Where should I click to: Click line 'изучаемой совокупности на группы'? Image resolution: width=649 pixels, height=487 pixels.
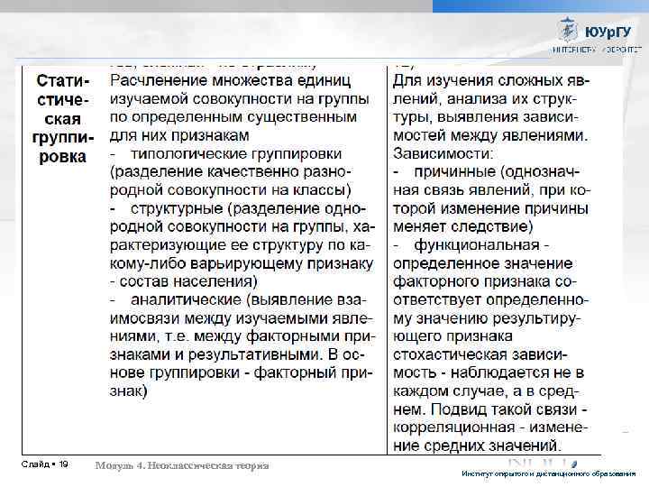tap(239, 99)
